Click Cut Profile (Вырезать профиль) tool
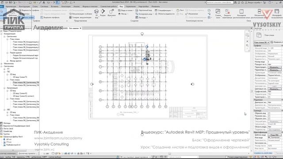 (50, 18)
